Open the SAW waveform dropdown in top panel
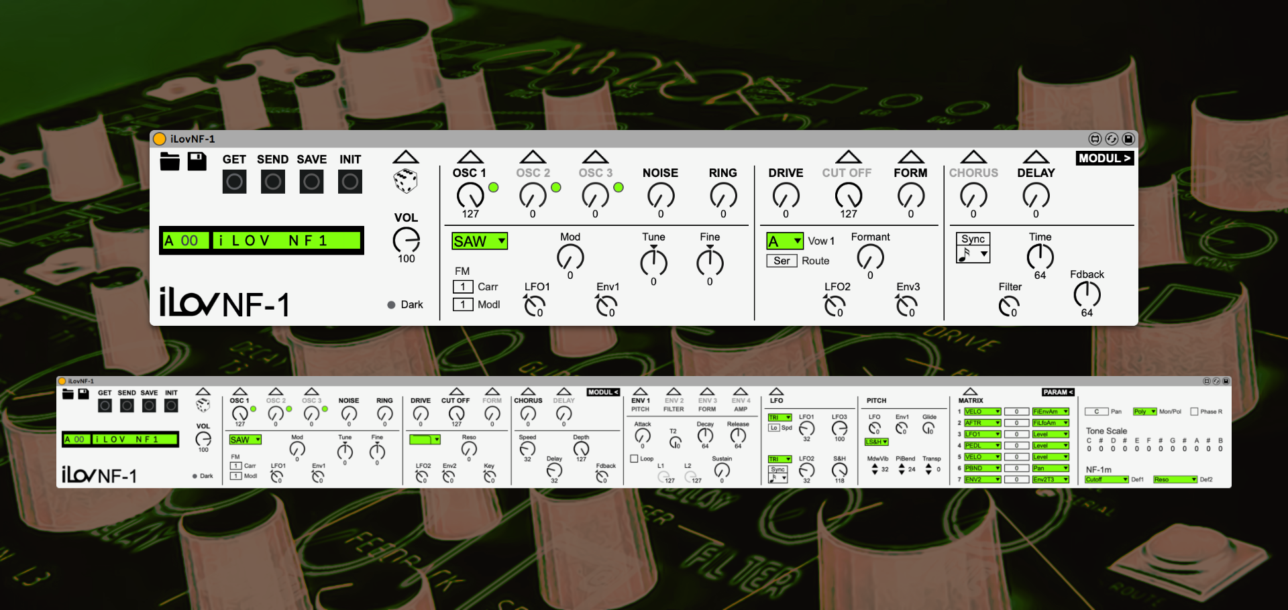The width and height of the screenshot is (1288, 610). [479, 241]
